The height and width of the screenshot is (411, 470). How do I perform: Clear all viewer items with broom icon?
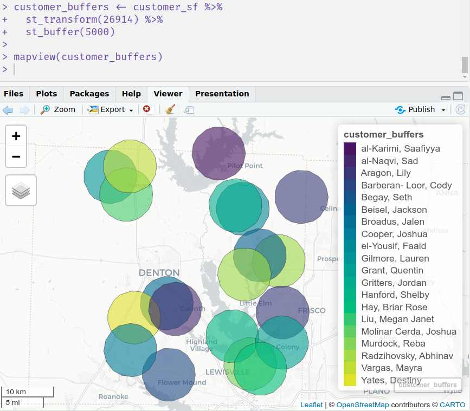(170, 109)
